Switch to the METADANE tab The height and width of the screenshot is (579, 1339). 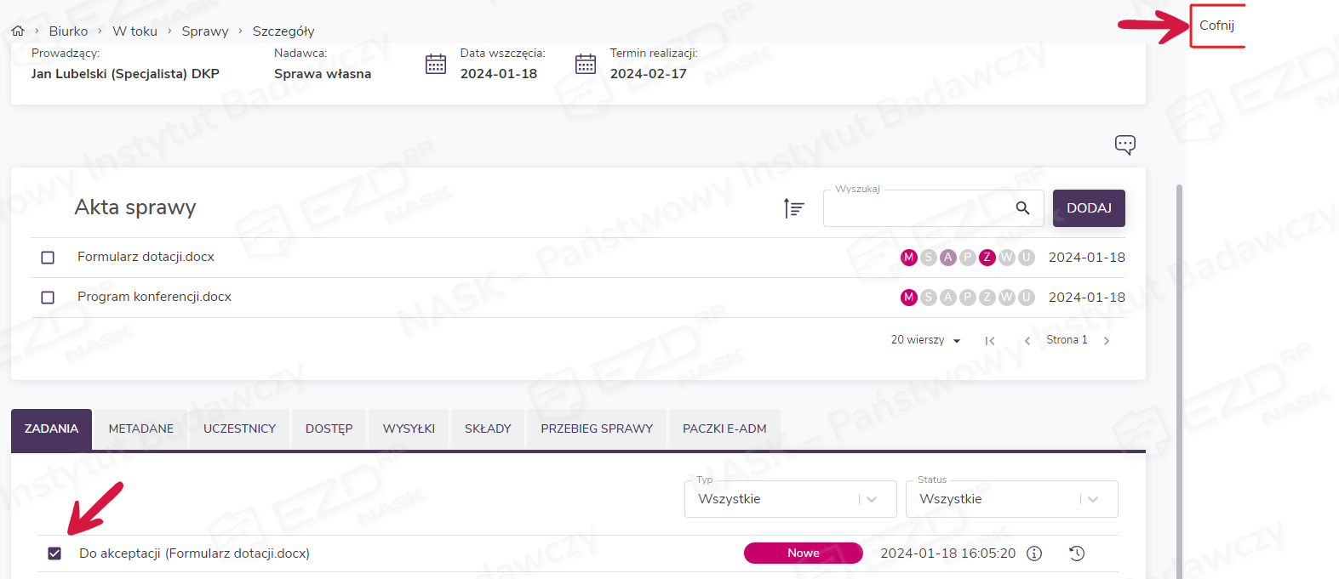click(141, 429)
